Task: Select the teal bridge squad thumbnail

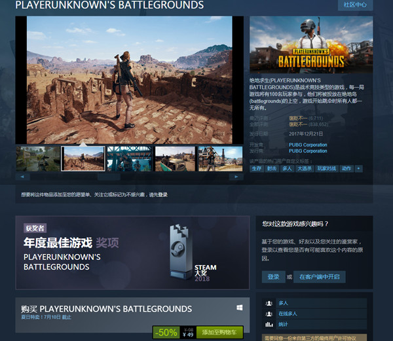Action: [x=129, y=159]
